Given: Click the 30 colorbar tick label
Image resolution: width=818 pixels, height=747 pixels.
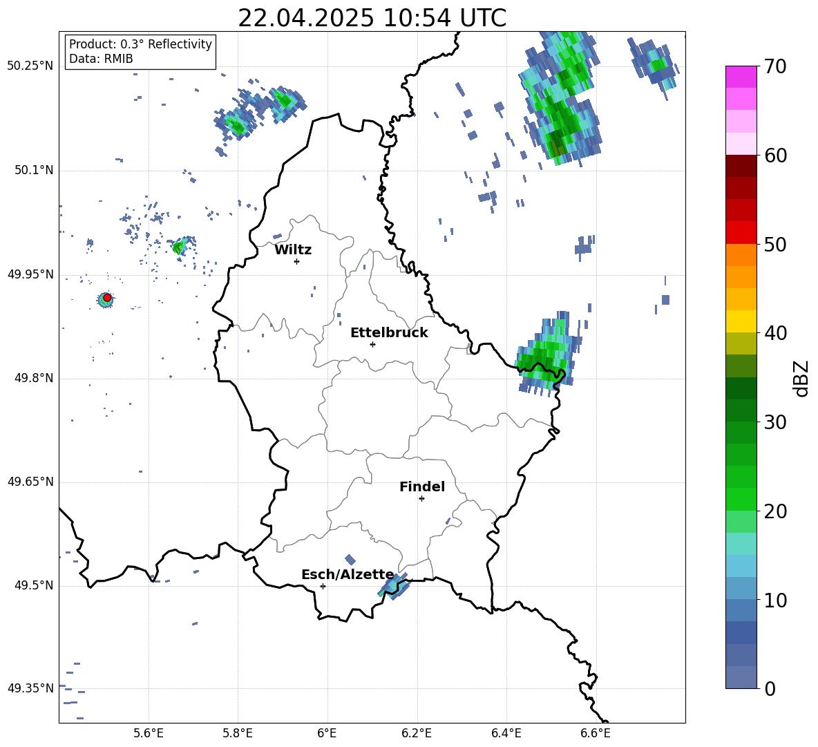Looking at the screenshot, I should [775, 422].
